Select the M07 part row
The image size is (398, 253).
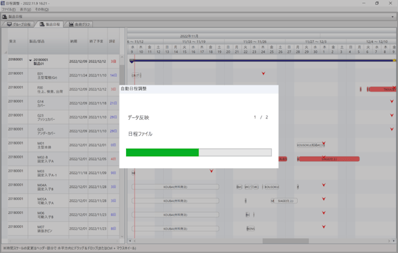click(64, 228)
